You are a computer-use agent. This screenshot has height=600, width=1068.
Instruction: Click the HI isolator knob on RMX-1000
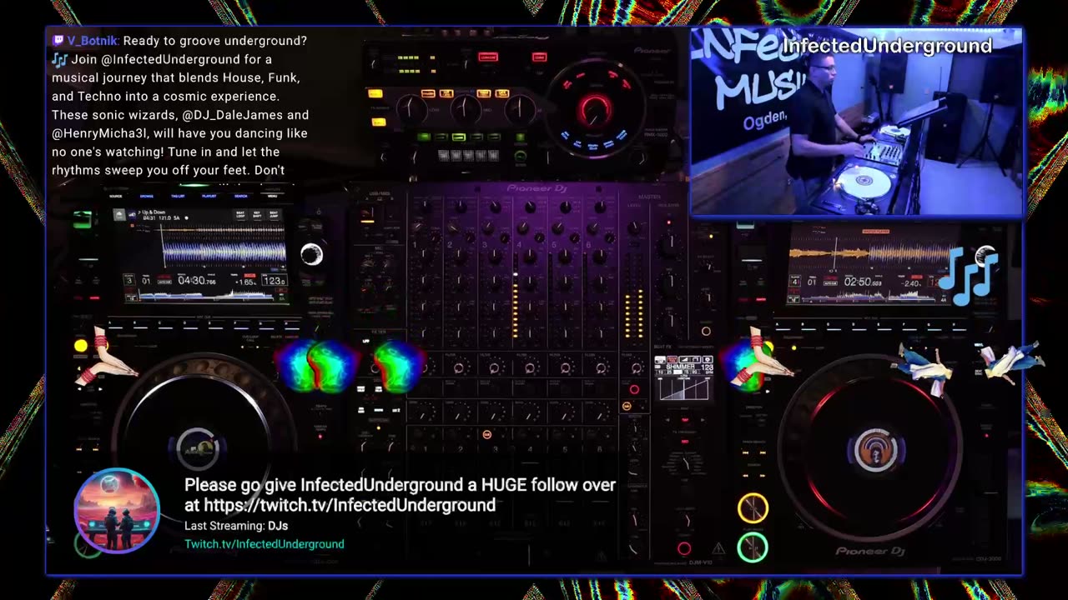(x=521, y=108)
